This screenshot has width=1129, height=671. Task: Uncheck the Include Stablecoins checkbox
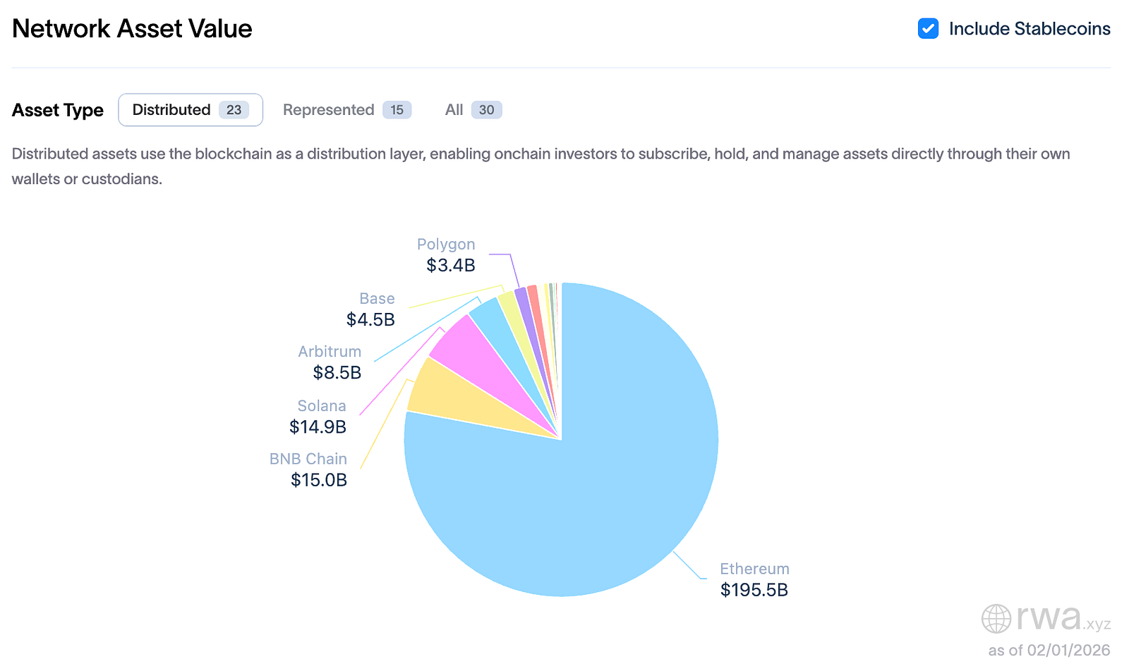pos(928,29)
